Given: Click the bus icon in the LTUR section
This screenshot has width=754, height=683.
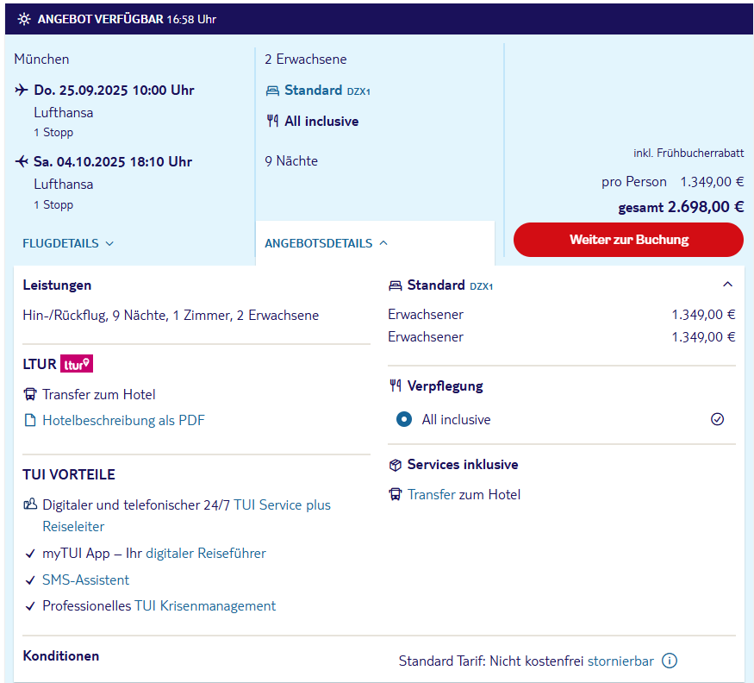Looking at the screenshot, I should pos(30,394).
